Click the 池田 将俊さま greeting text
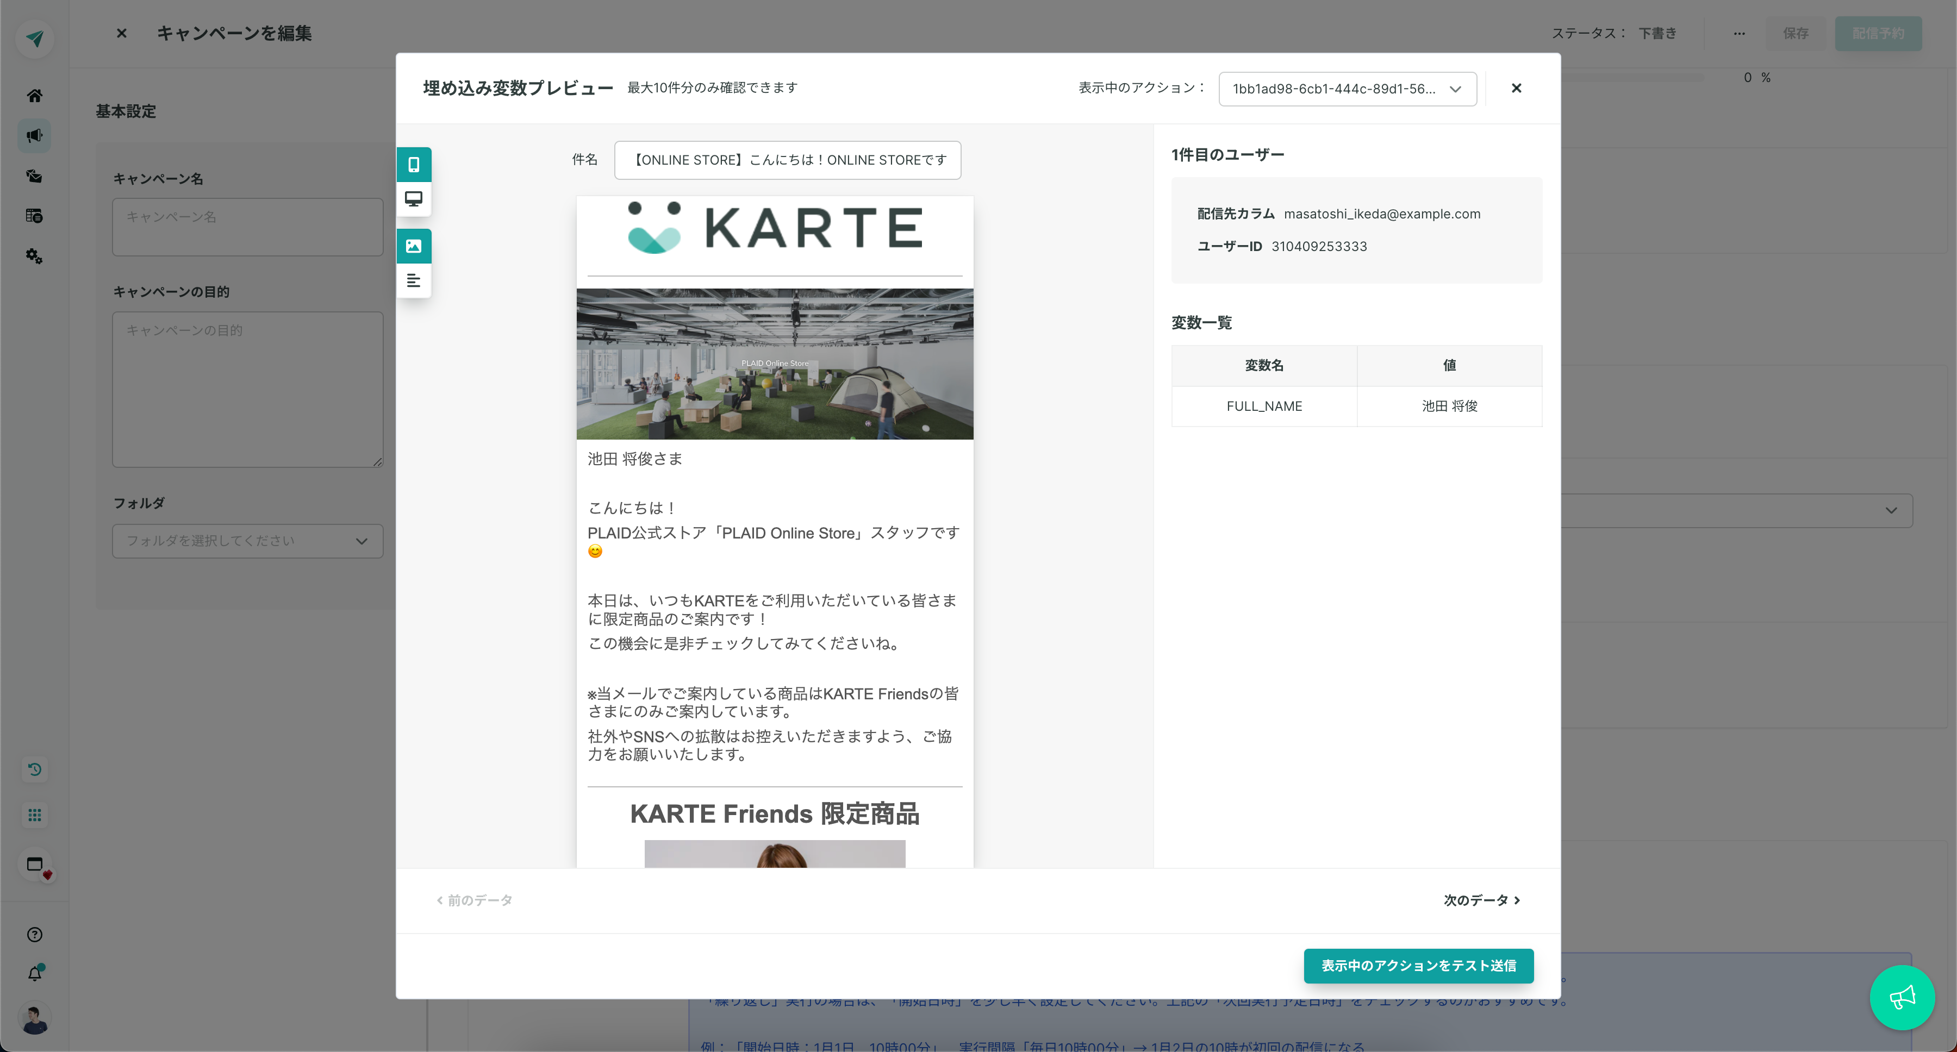Viewport: 1957px width, 1052px height. click(x=635, y=459)
